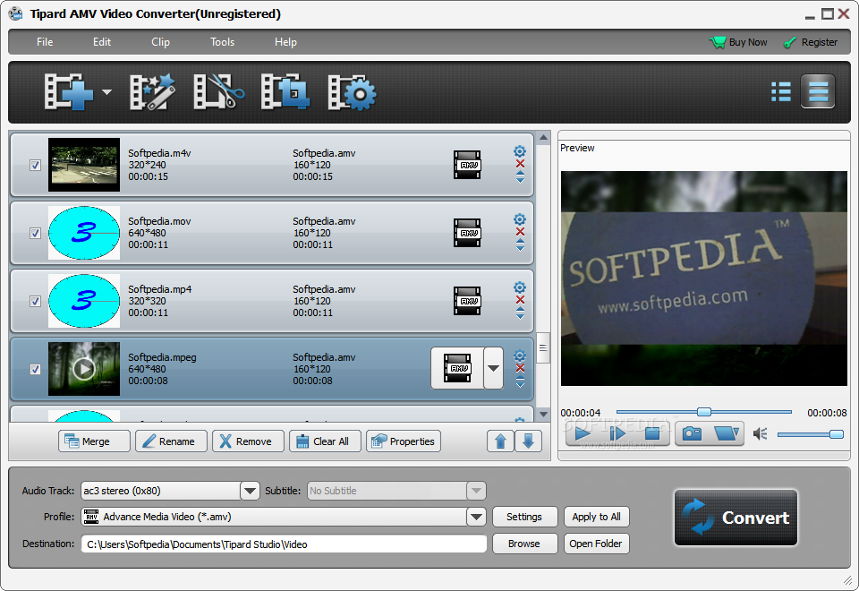Open the Effect editing tool
Image resolution: width=859 pixels, height=591 pixels.
(x=152, y=92)
